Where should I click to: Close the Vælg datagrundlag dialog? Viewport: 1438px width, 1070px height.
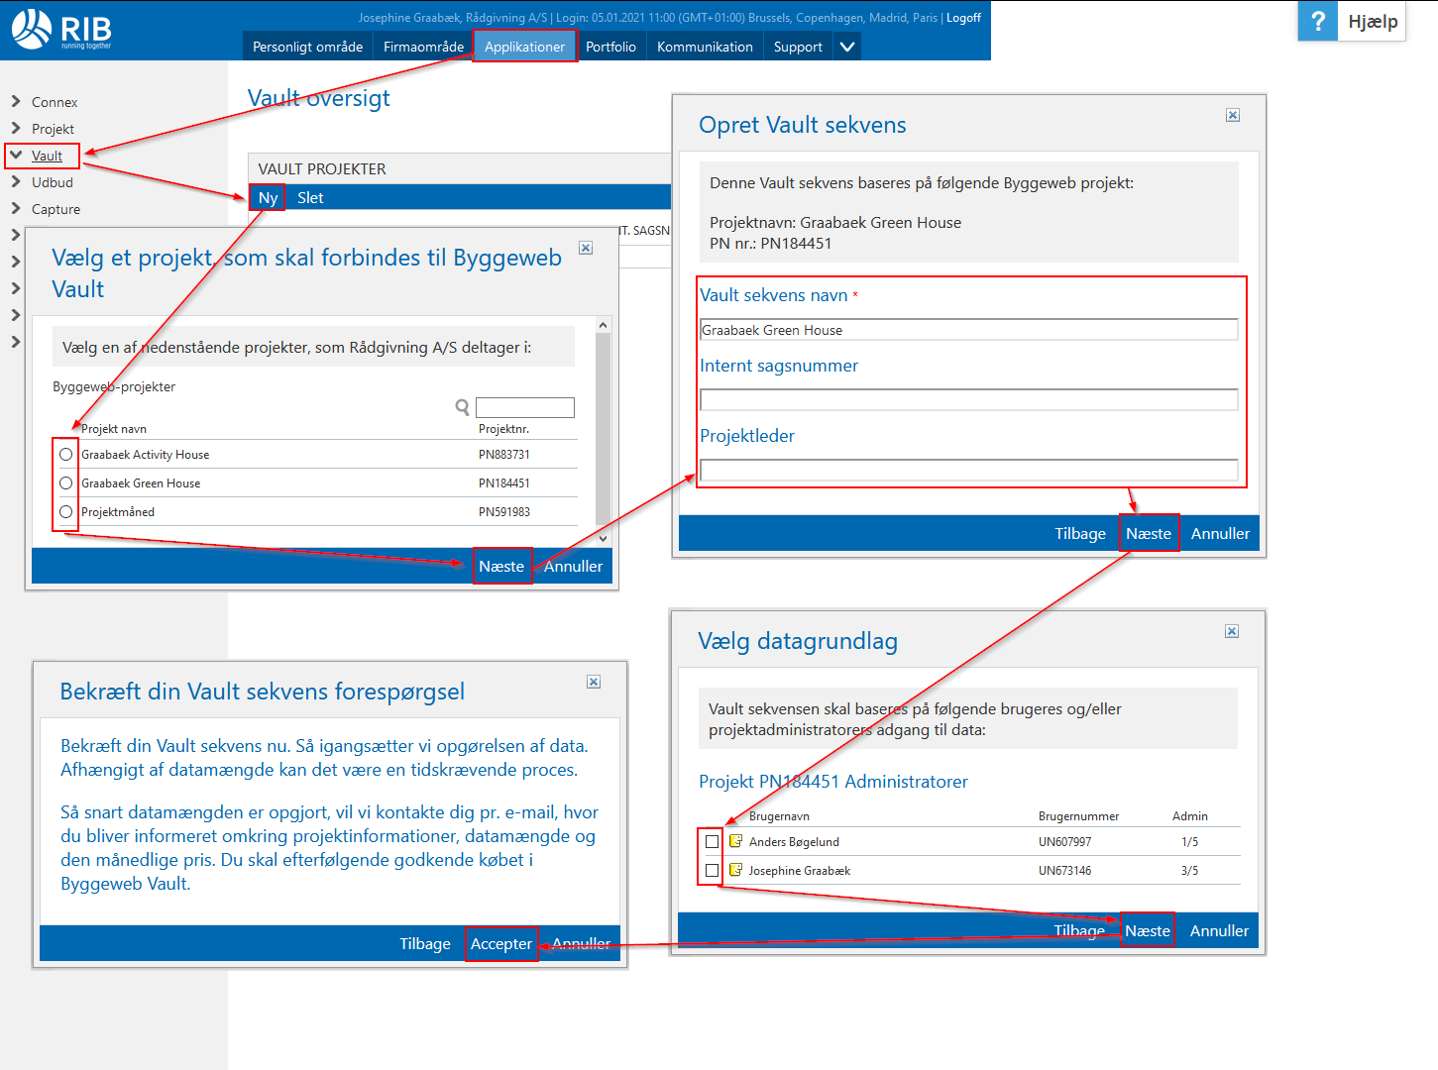(x=1232, y=631)
